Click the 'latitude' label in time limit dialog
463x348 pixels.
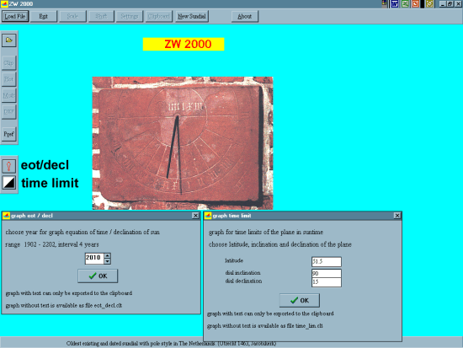[234, 260]
